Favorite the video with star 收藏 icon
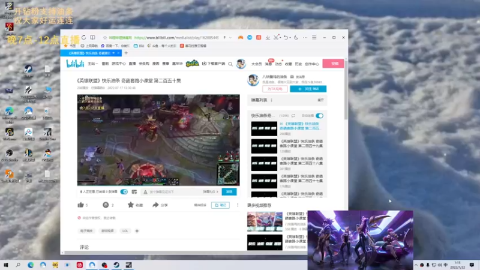The width and height of the screenshot is (480, 270). click(x=131, y=205)
